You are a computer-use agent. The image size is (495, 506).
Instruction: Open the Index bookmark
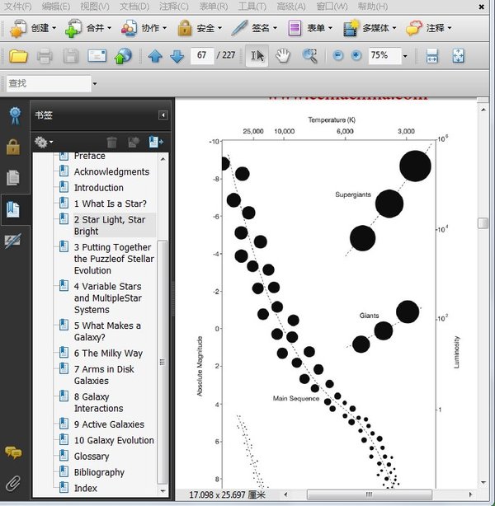click(85, 488)
